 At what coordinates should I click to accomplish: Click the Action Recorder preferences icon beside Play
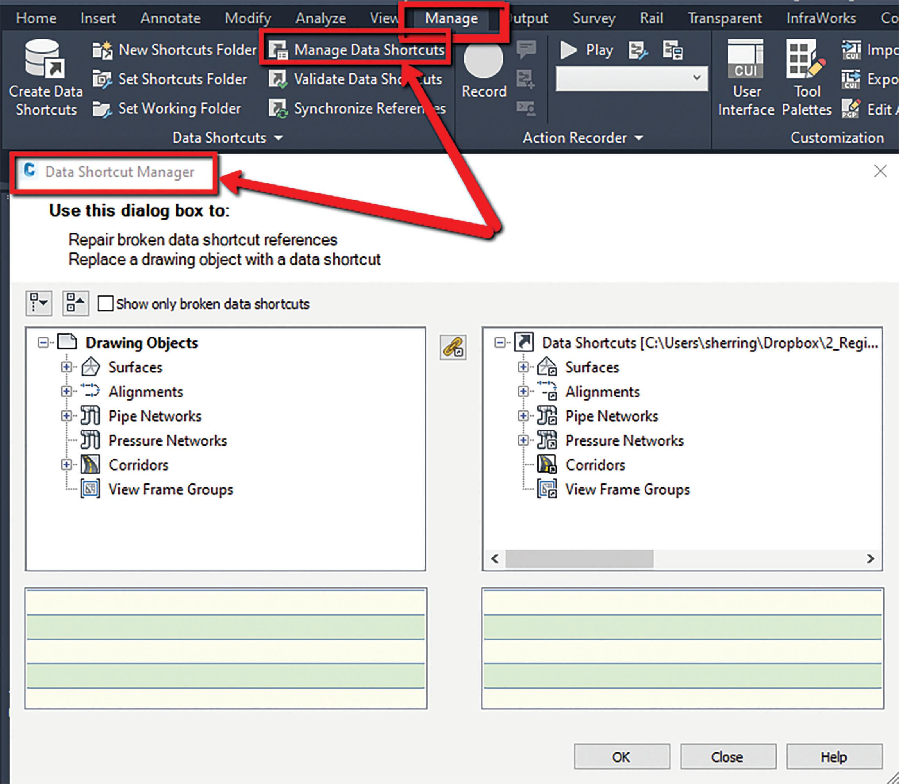(638, 50)
